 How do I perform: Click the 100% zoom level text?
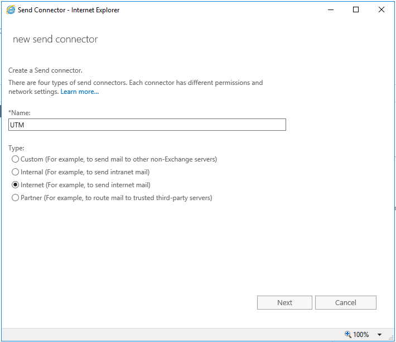click(361, 335)
